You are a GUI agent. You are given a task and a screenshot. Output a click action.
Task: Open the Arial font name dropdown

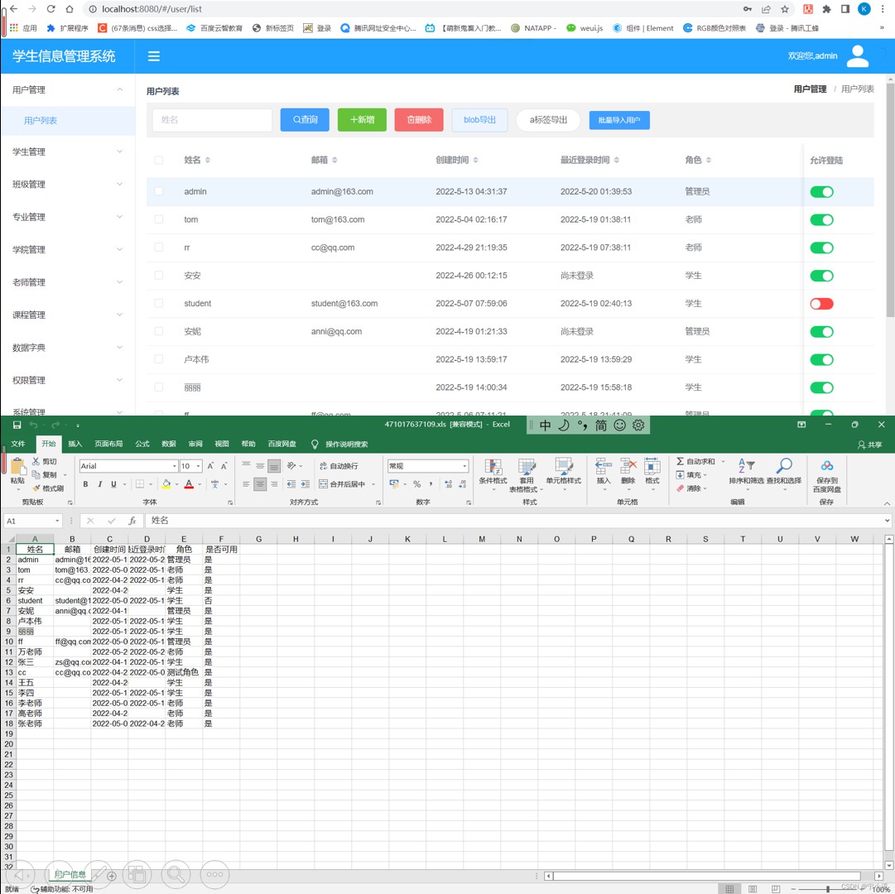click(174, 466)
